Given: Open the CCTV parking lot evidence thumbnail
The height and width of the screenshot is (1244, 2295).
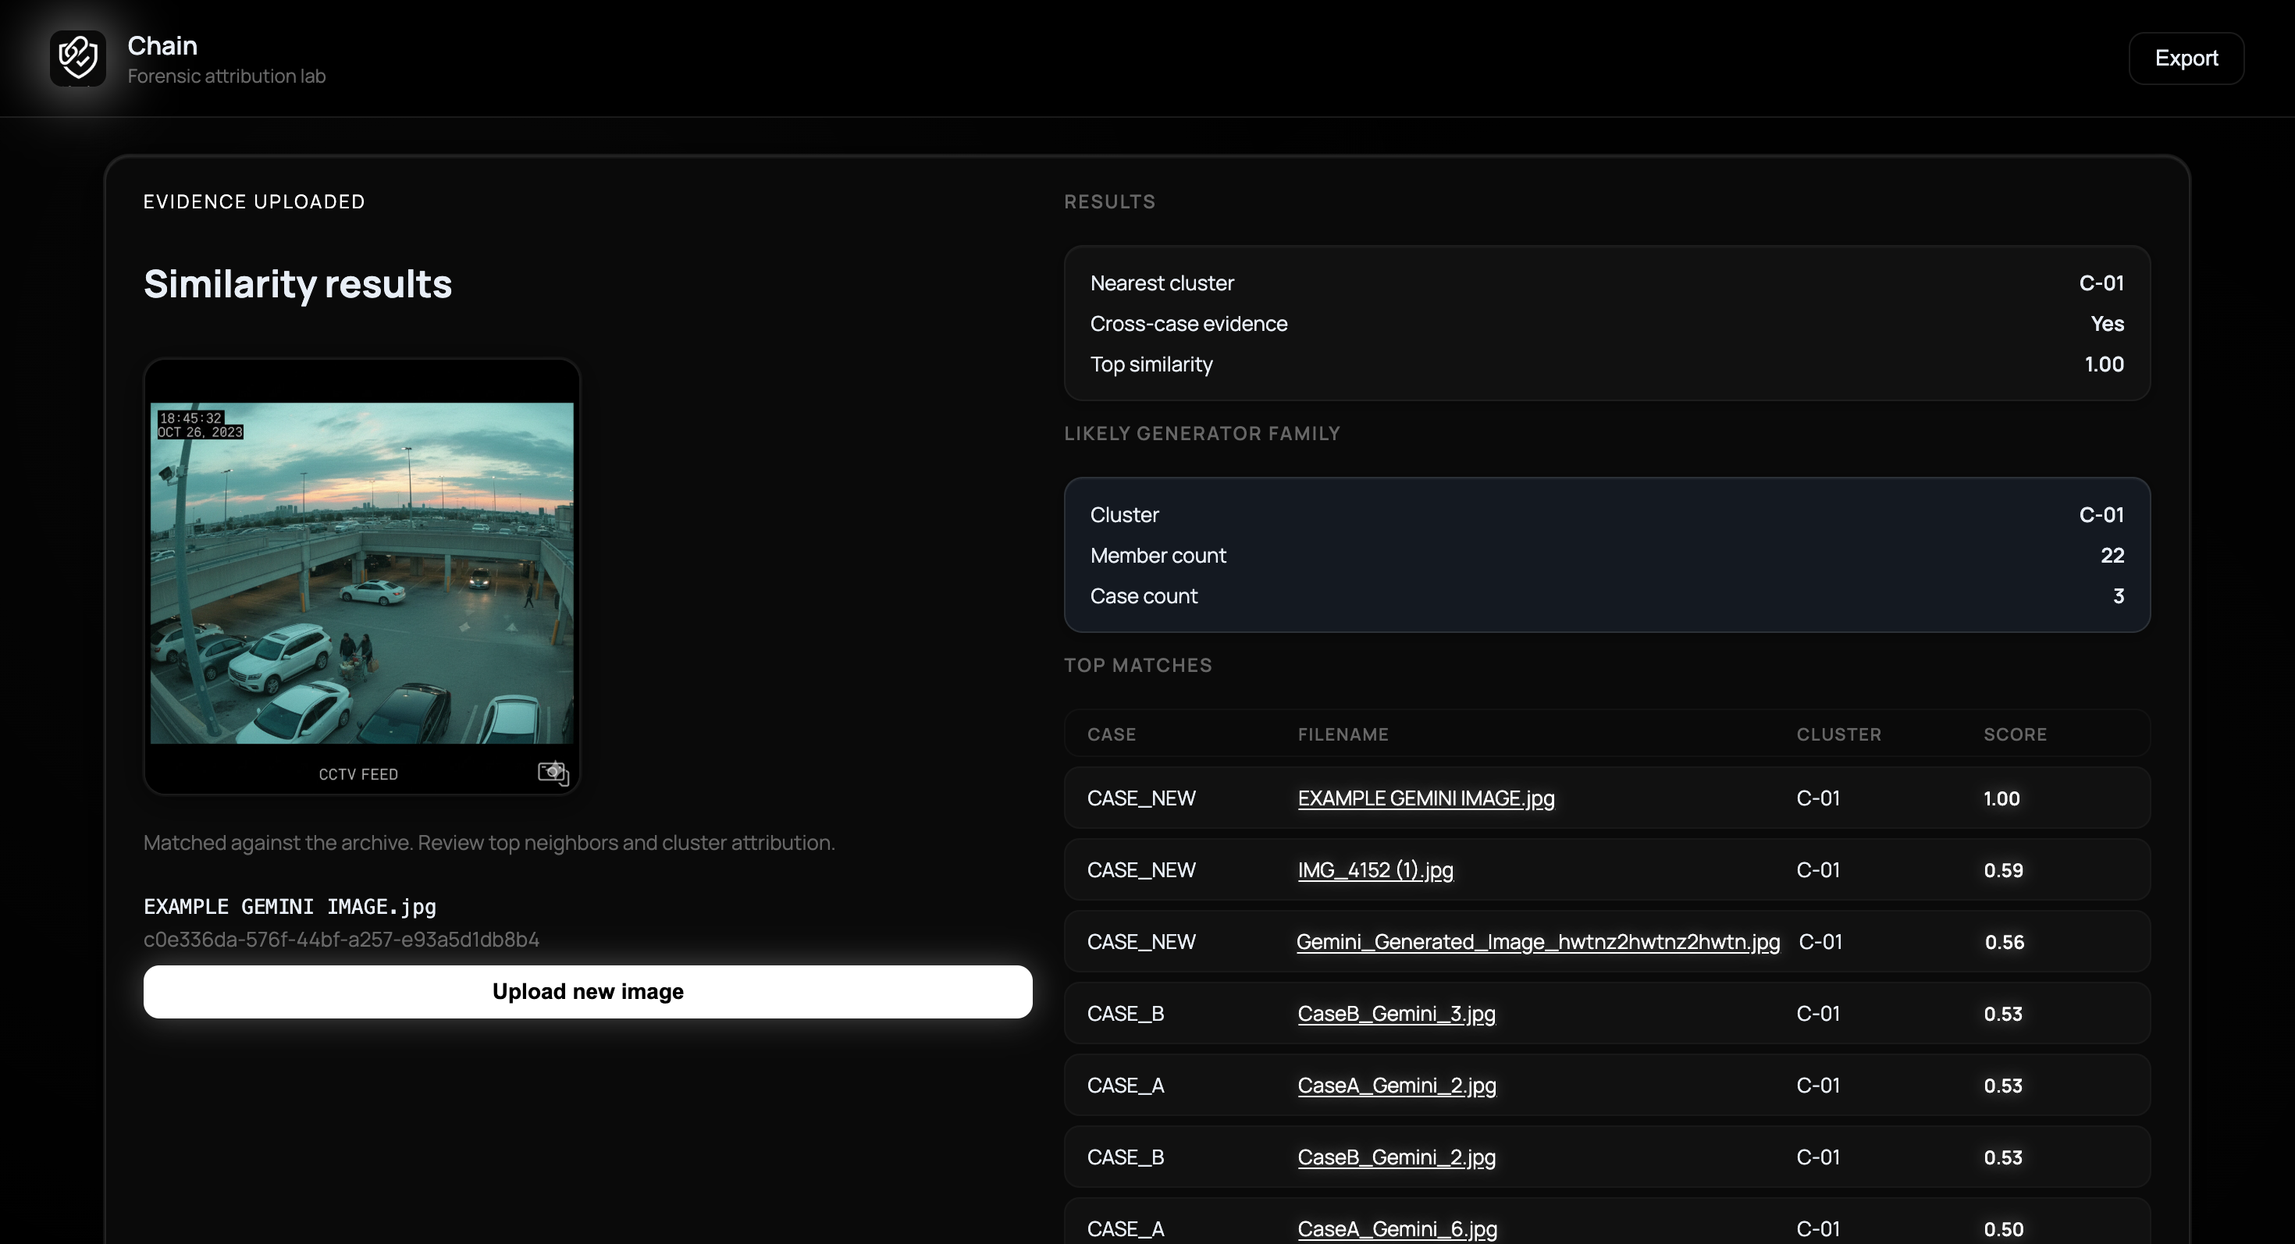Looking at the screenshot, I should [361, 573].
